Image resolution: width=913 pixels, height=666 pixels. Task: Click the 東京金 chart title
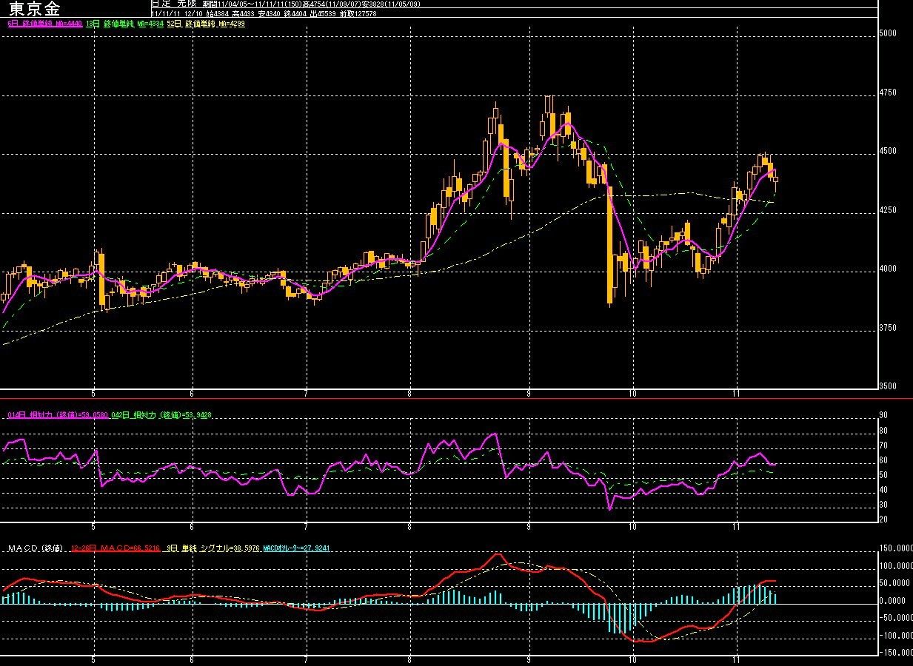coord(35,9)
